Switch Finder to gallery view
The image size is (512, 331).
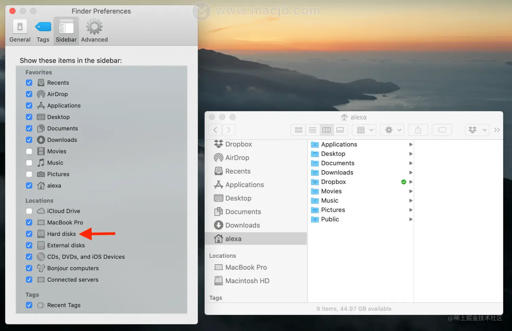coord(340,130)
